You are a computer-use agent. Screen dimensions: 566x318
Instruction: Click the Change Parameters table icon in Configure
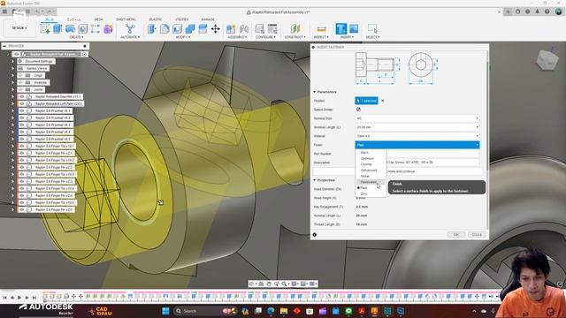click(272, 29)
